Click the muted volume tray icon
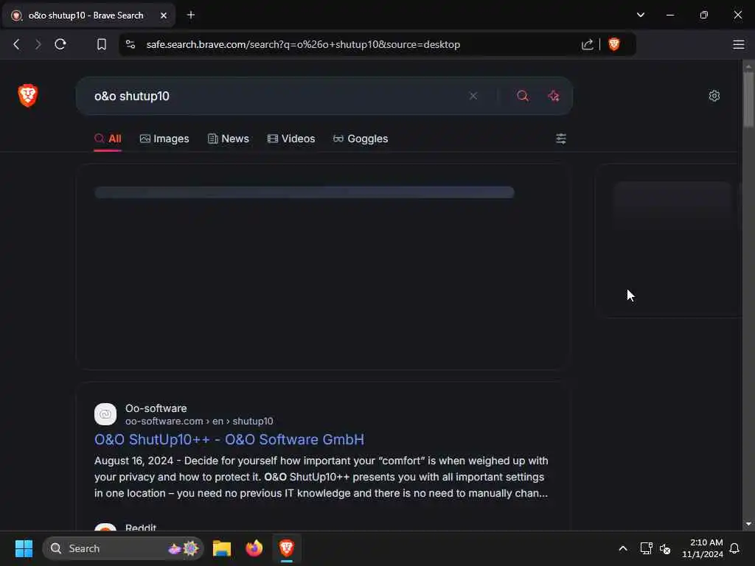This screenshot has width=755, height=566. [x=665, y=548]
